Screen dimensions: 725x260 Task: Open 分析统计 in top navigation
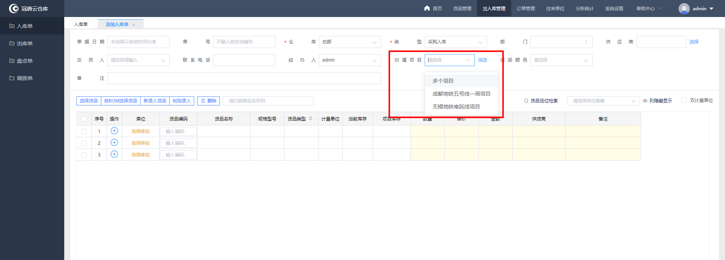click(x=584, y=8)
